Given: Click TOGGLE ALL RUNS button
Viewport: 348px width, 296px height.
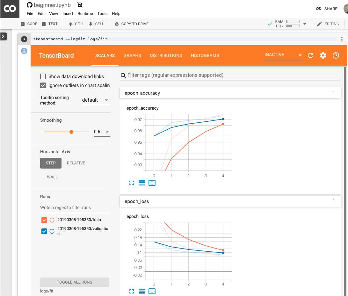Looking at the screenshot, I should coord(75,282).
